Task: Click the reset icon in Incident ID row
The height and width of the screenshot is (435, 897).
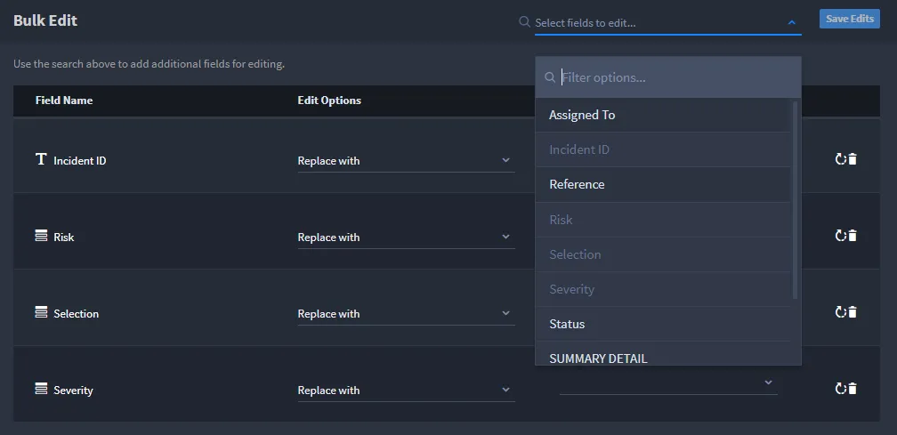Action: pyautogui.click(x=840, y=159)
